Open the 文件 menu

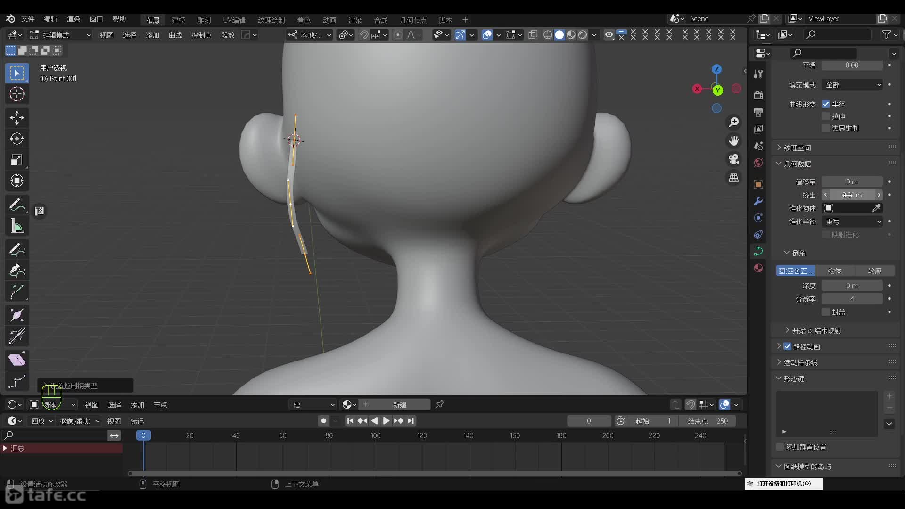tap(28, 19)
